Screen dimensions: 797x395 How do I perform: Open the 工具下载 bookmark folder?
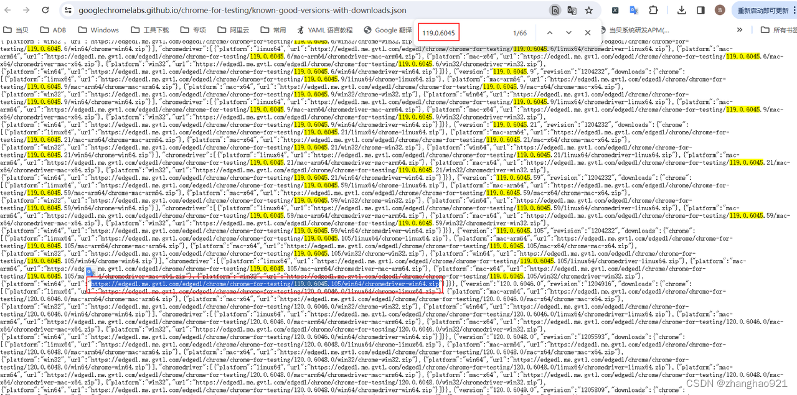(x=149, y=30)
